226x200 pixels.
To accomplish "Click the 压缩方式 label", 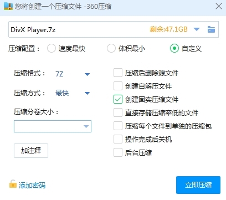I will (x=29, y=93).
